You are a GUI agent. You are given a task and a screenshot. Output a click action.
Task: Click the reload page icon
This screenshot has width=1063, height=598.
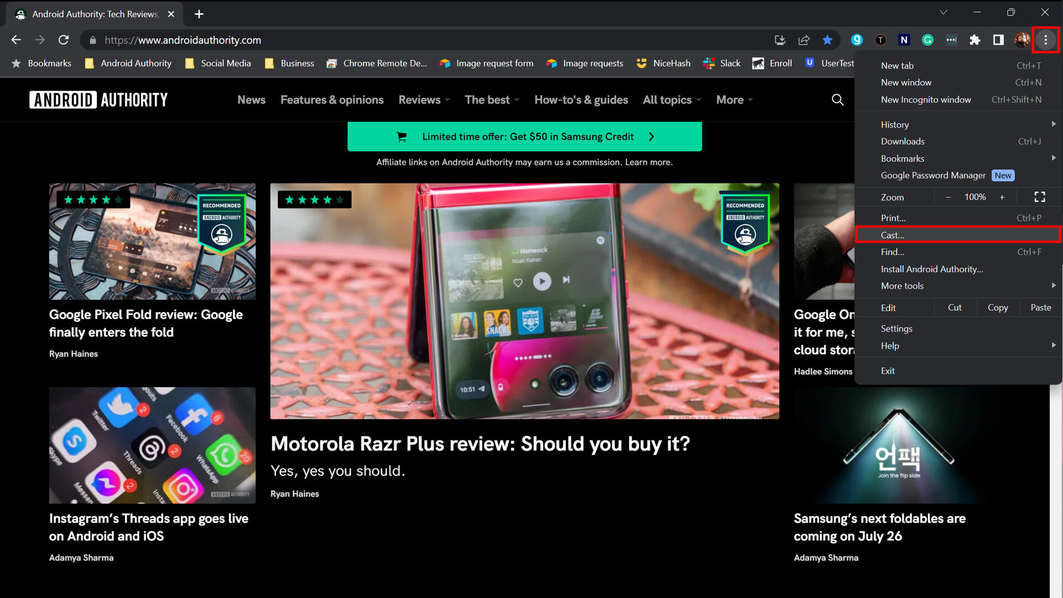[64, 40]
